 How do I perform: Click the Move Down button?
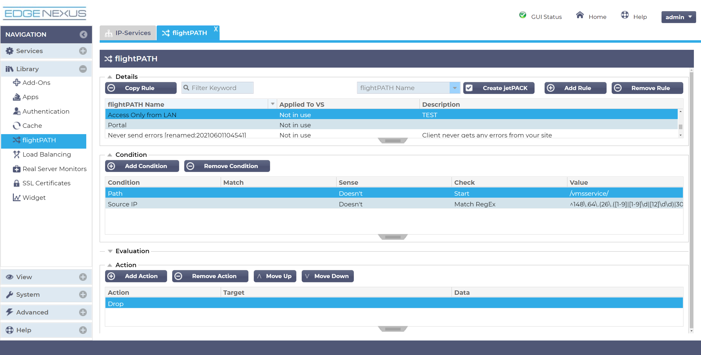point(327,276)
